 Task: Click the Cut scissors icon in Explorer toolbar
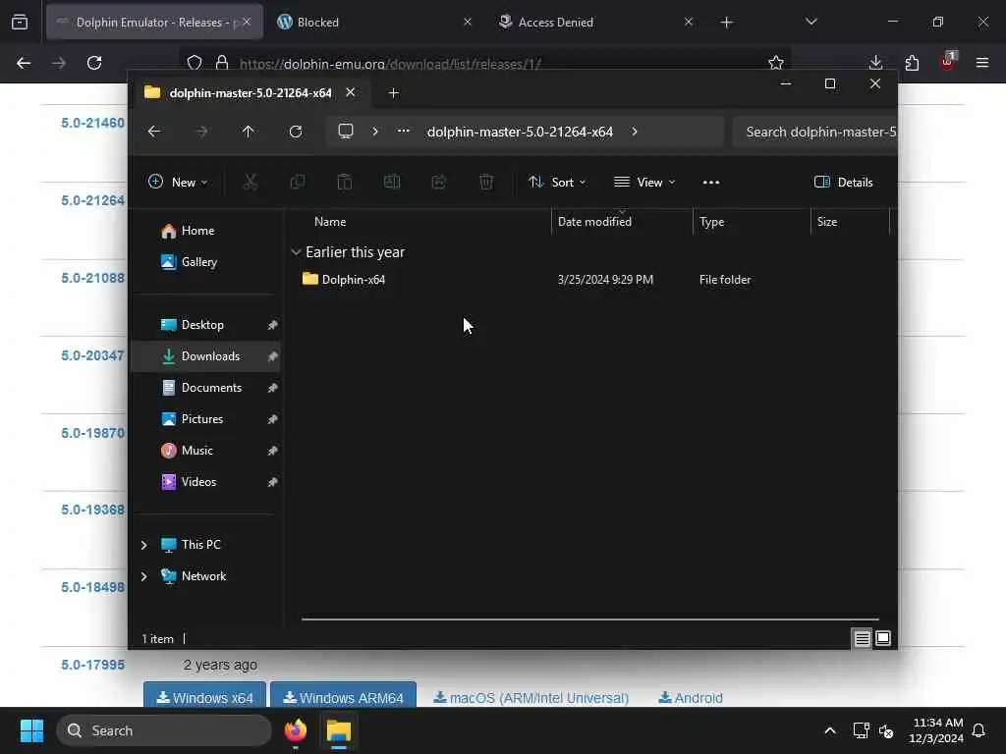point(251,182)
